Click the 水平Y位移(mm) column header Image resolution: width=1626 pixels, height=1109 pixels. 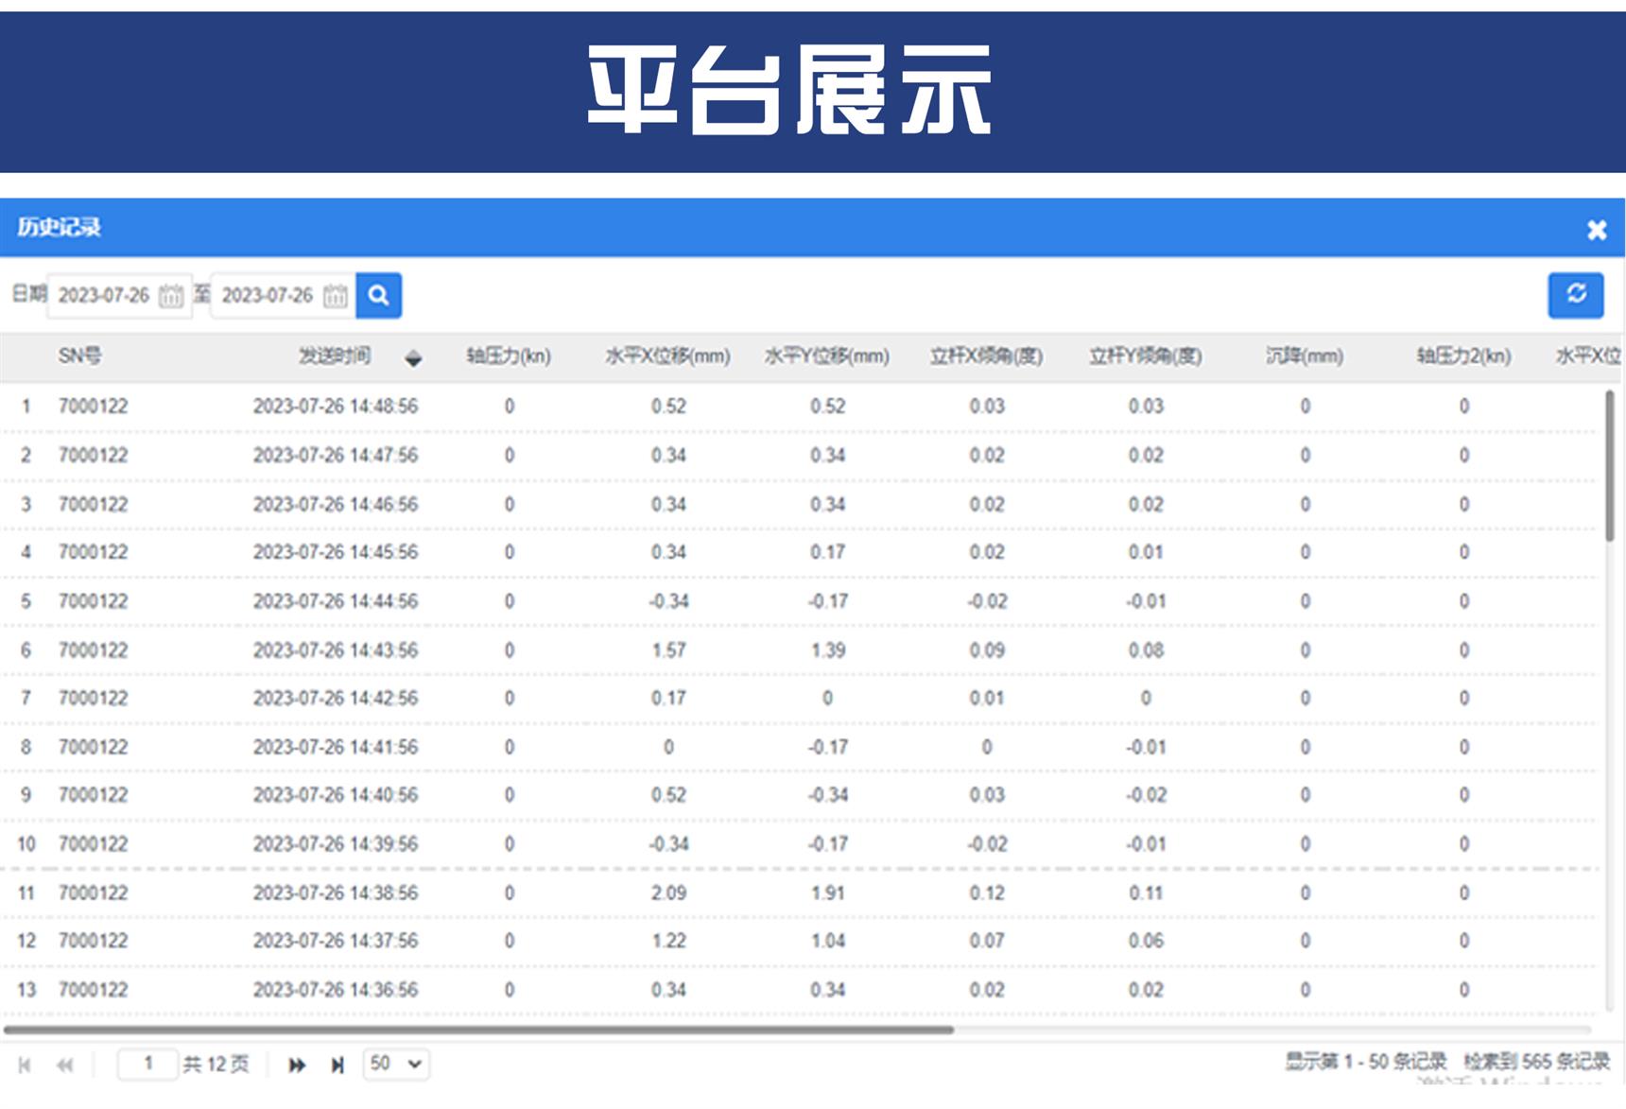point(827,356)
